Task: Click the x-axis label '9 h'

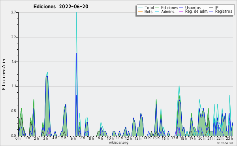Action: (x=100, y=138)
